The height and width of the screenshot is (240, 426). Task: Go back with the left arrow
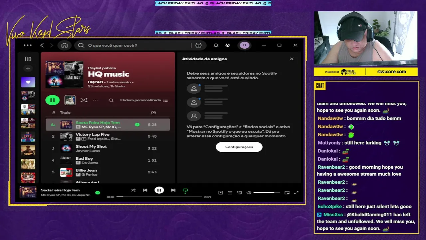pyautogui.click(x=42, y=45)
